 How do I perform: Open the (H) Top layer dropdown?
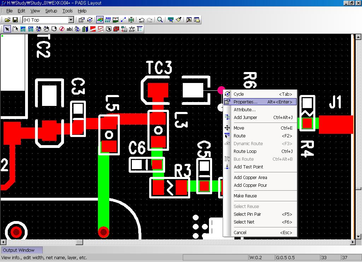(71, 20)
